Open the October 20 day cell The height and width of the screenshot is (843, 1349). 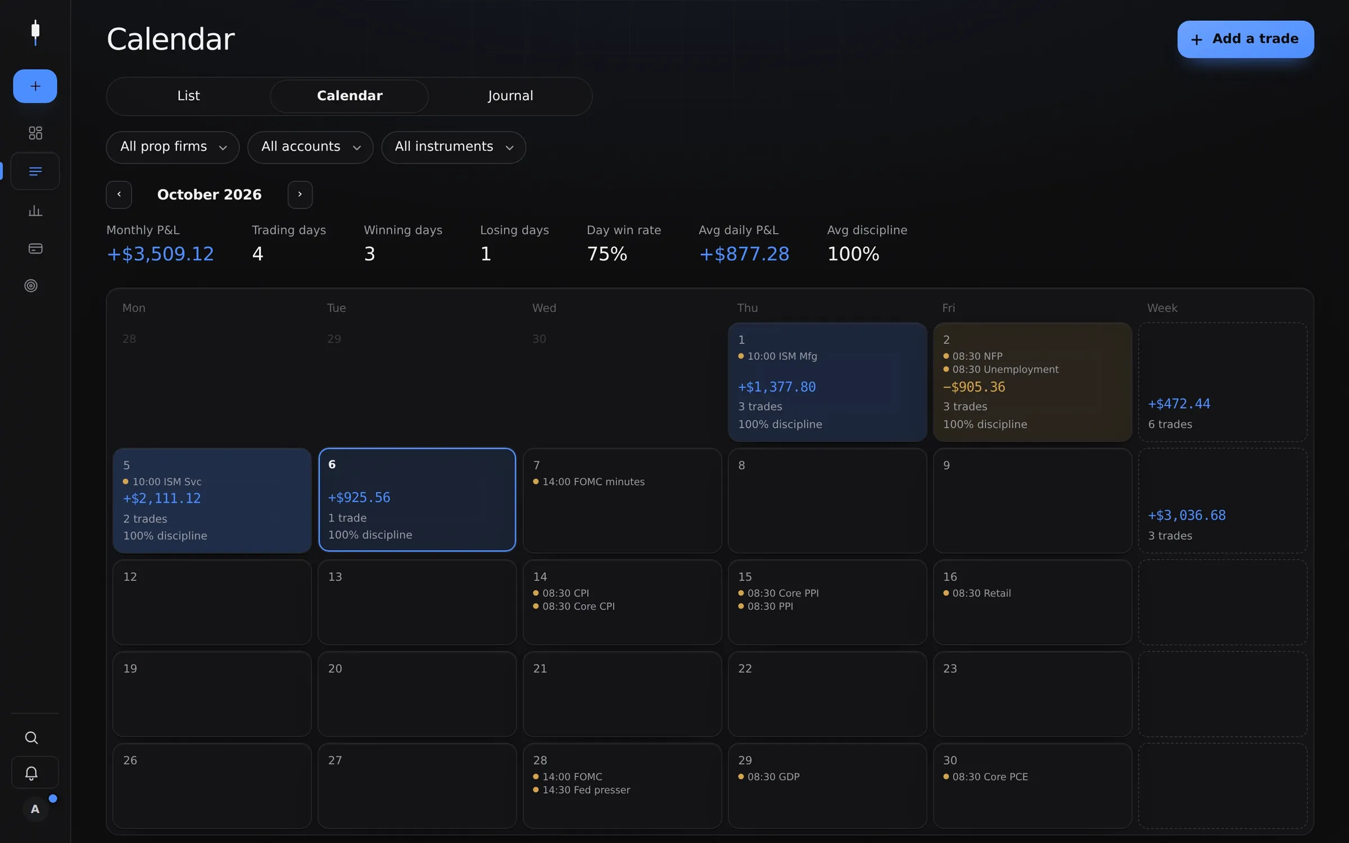pos(417,694)
